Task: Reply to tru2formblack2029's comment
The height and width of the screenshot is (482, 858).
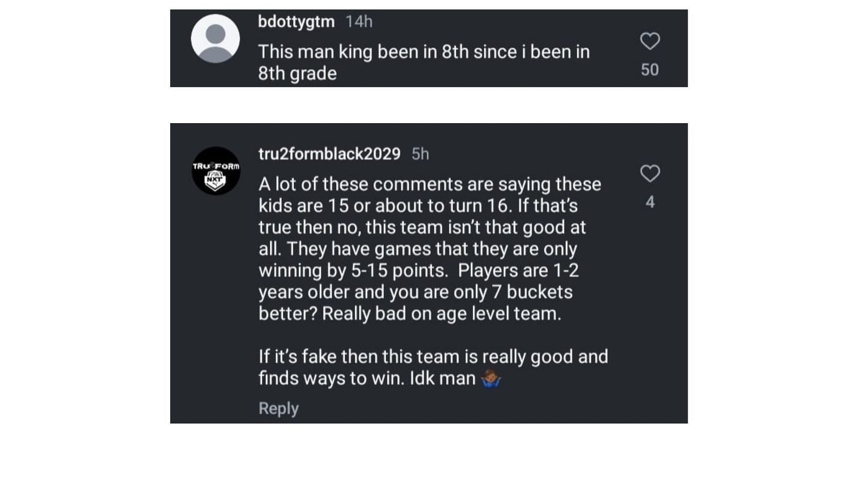Action: 278,408
